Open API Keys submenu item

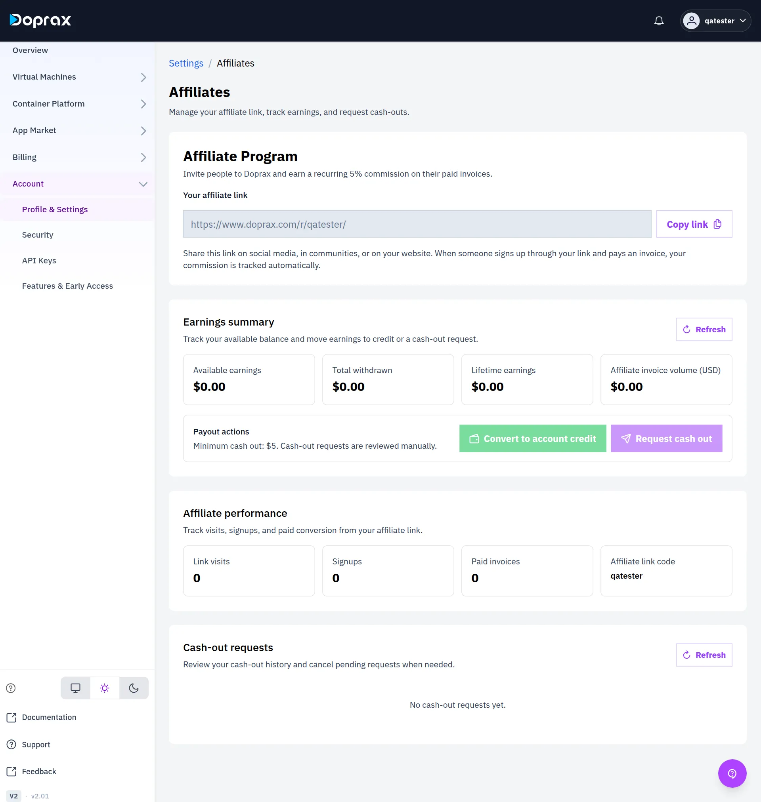pyautogui.click(x=77, y=261)
